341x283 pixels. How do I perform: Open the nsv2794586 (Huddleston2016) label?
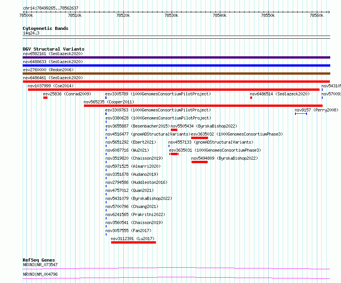coord(136,182)
